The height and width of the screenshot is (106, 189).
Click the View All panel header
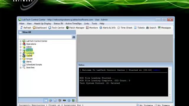tap(47, 32)
